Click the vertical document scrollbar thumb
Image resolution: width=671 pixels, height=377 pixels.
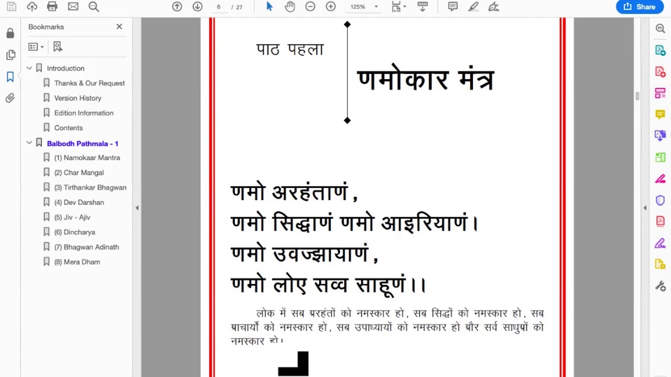[637, 96]
